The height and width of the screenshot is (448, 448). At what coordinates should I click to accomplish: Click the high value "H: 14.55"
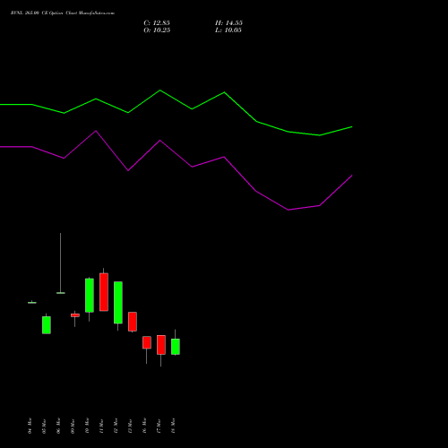[228, 23]
